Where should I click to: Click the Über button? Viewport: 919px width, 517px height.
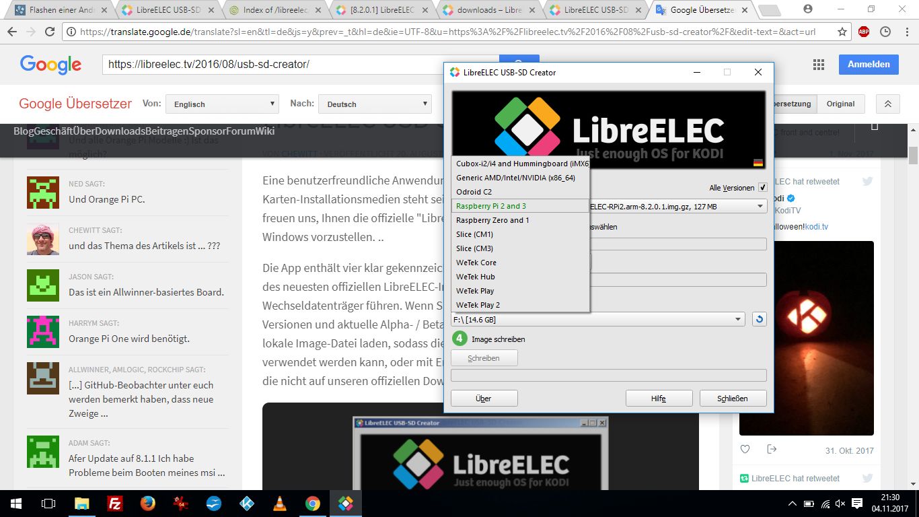point(484,399)
